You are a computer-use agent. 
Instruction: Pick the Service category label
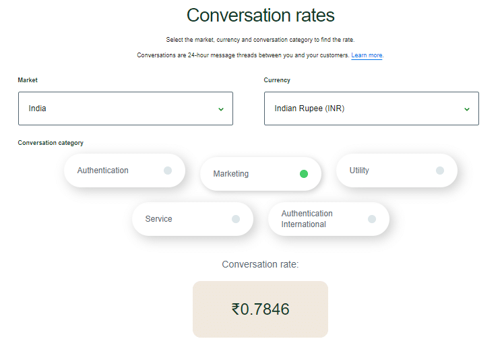159,219
